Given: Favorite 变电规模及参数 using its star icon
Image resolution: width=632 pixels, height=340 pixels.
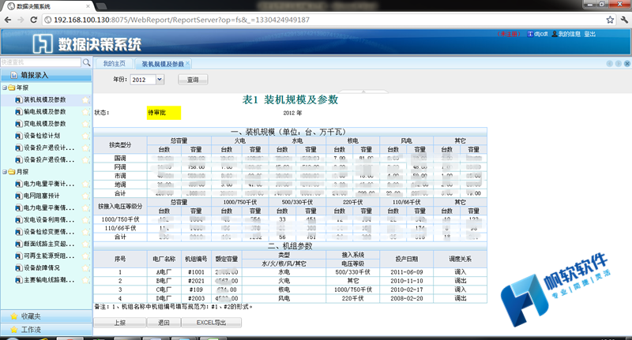Looking at the screenshot, I should click(85, 124).
